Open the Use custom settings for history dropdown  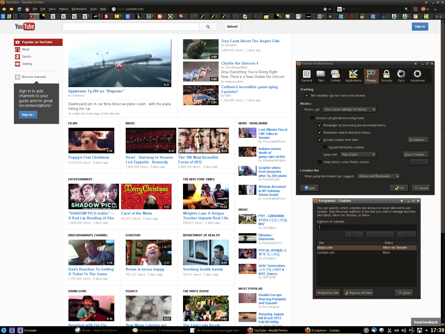coord(350,109)
